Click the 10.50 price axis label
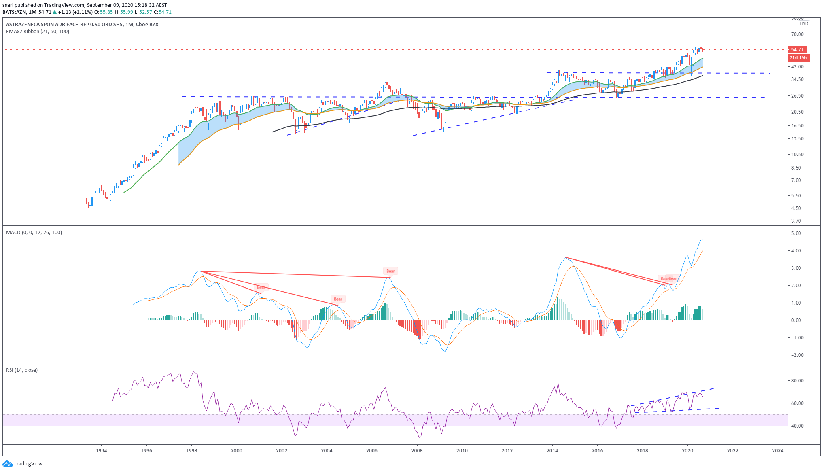This screenshot has height=471, width=823. [798, 155]
